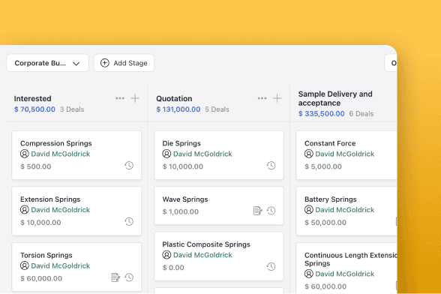Open notes icon on Torsion Springs card
Viewport: 441px width, 294px height.
(115, 277)
